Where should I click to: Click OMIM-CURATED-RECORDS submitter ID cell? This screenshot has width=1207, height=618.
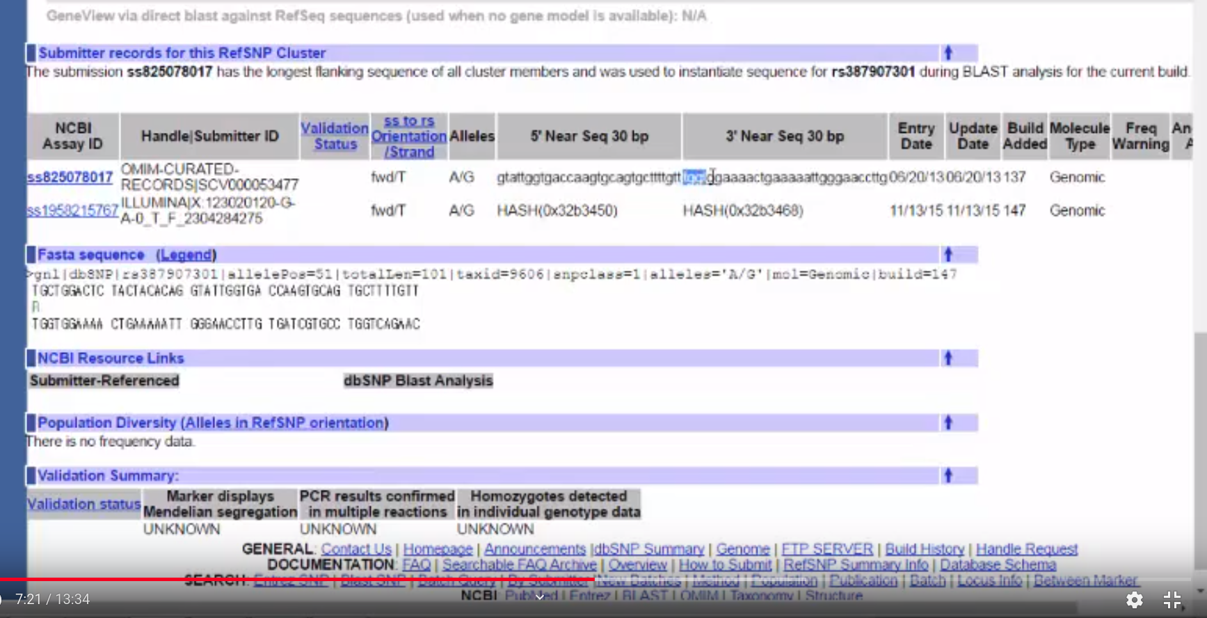(209, 177)
